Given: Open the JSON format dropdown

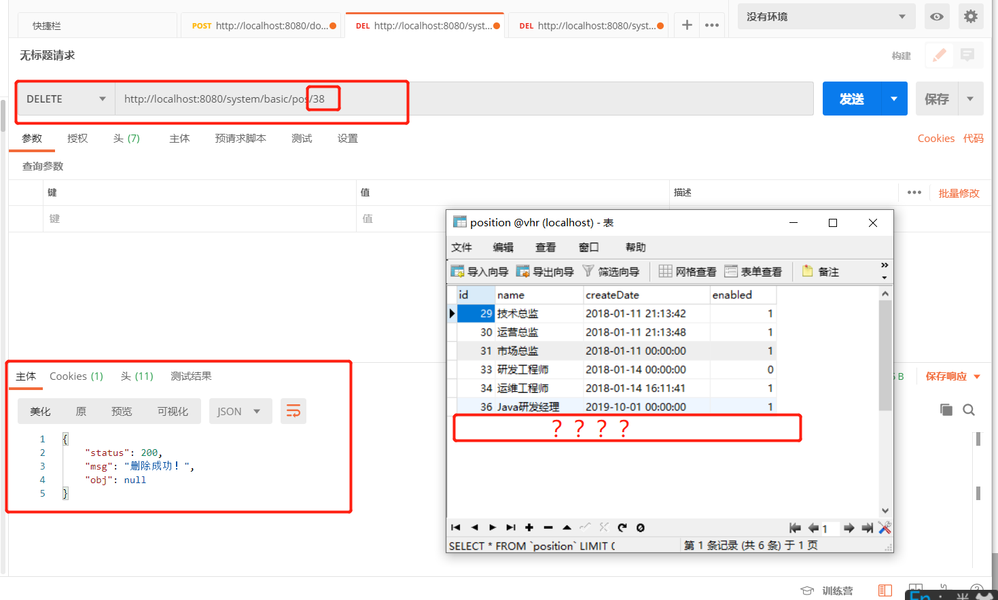Looking at the screenshot, I should tap(240, 411).
